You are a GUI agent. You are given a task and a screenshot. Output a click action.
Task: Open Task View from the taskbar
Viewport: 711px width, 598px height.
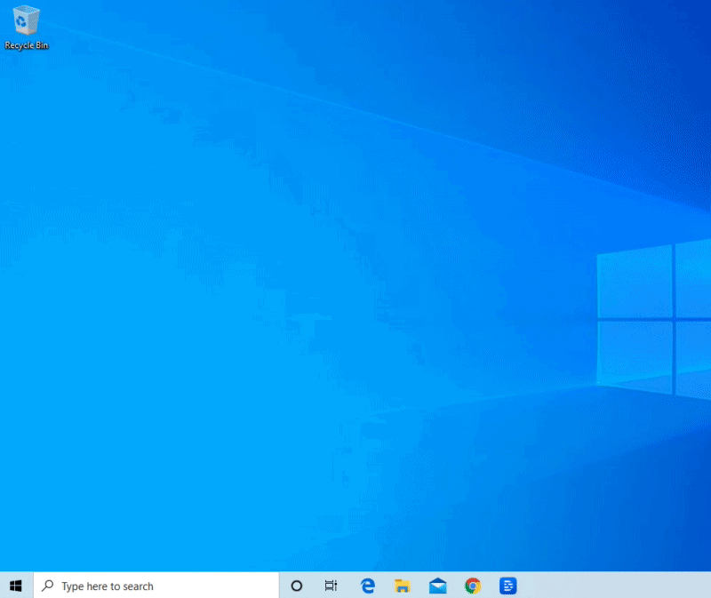(x=332, y=586)
